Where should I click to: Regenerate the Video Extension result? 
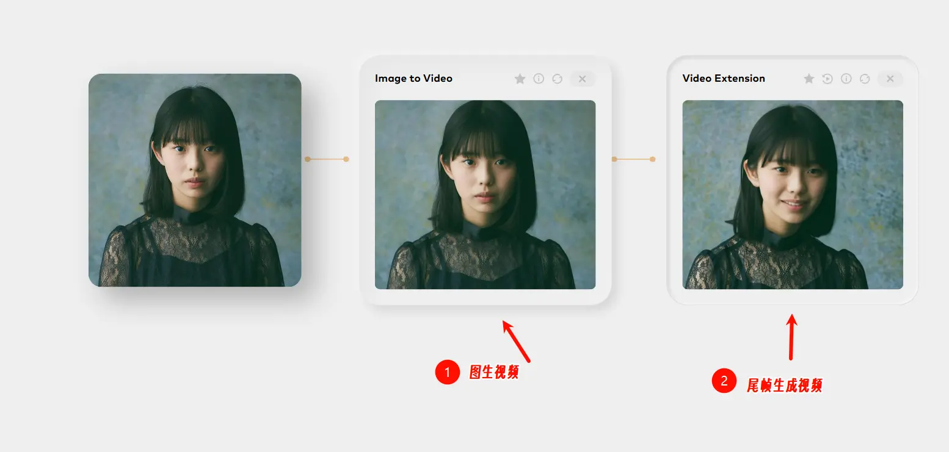[865, 79]
